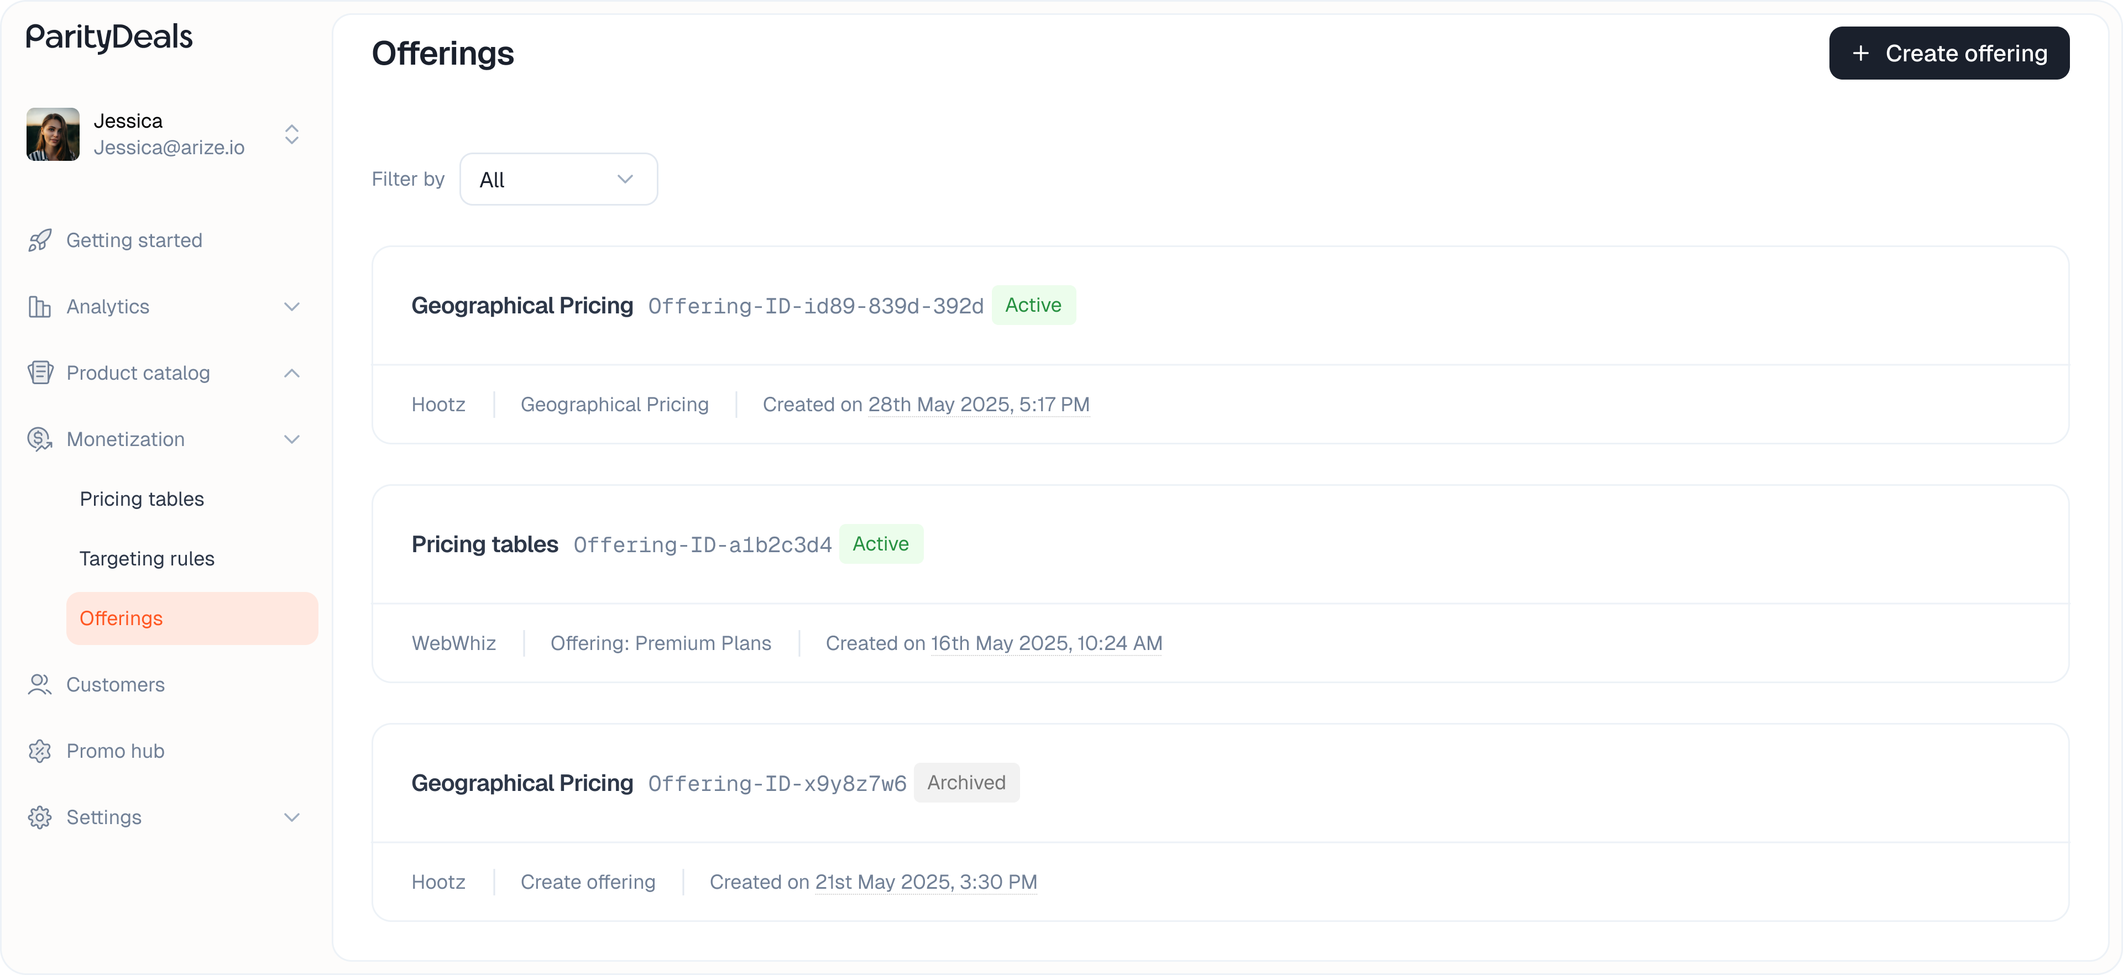
Task: Expand the Settings section chevron
Action: click(x=292, y=817)
